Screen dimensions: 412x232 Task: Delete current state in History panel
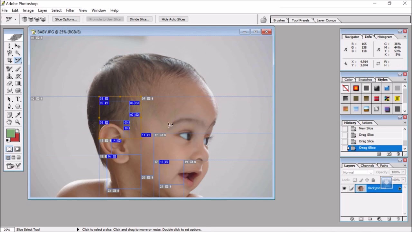(x=398, y=155)
